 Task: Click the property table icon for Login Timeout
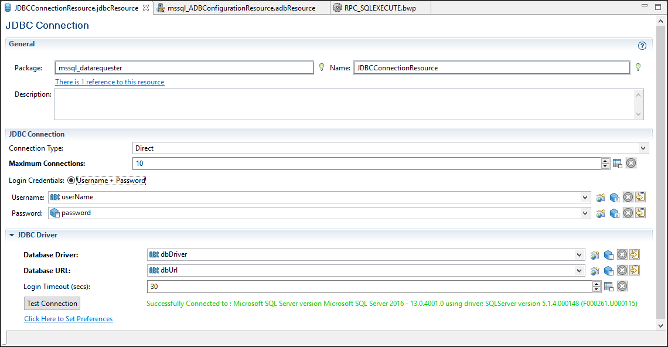click(609, 287)
